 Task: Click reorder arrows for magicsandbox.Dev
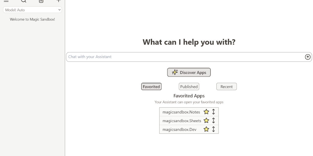coord(213,129)
